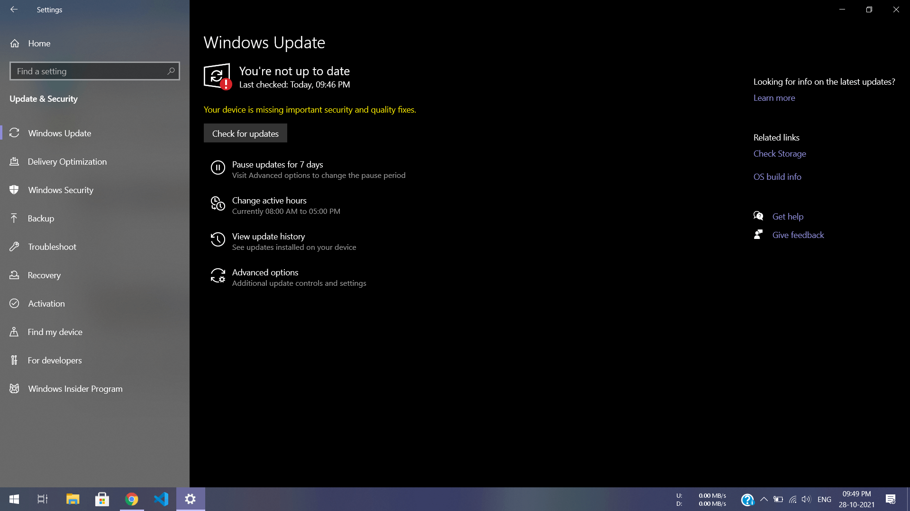Click the Windows Security shield icon

tap(14, 190)
